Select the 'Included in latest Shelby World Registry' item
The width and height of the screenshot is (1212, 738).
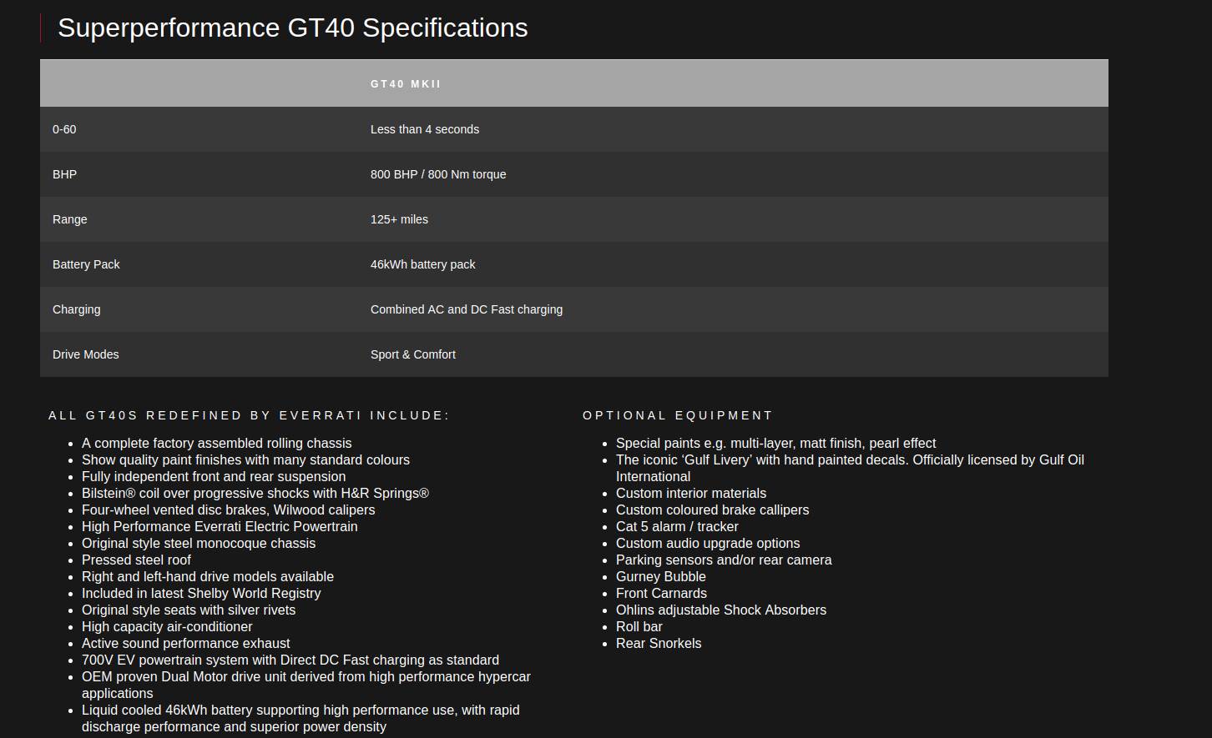[x=201, y=593]
